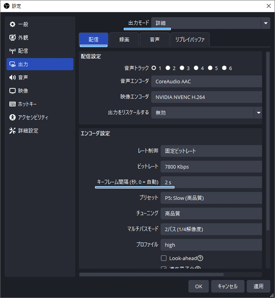Click the OK button
The width and height of the screenshot is (275, 298).
(199, 286)
